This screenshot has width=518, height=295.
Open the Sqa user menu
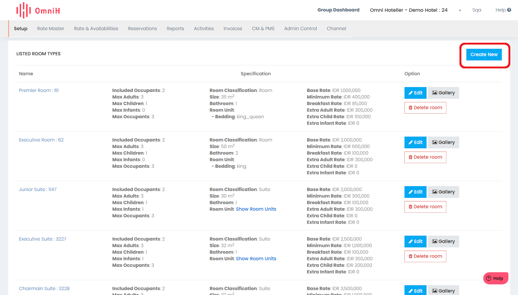coord(477,10)
